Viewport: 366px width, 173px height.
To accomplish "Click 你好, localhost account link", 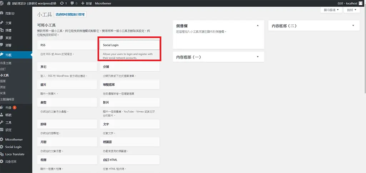I will (x=347, y=4).
